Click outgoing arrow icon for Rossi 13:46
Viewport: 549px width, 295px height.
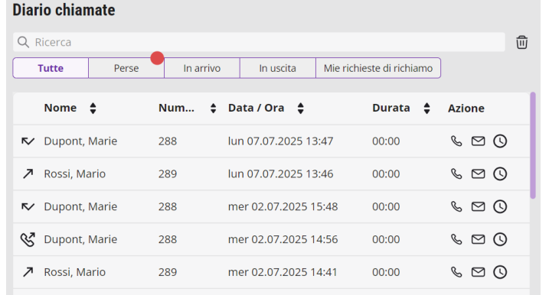pyautogui.click(x=28, y=173)
